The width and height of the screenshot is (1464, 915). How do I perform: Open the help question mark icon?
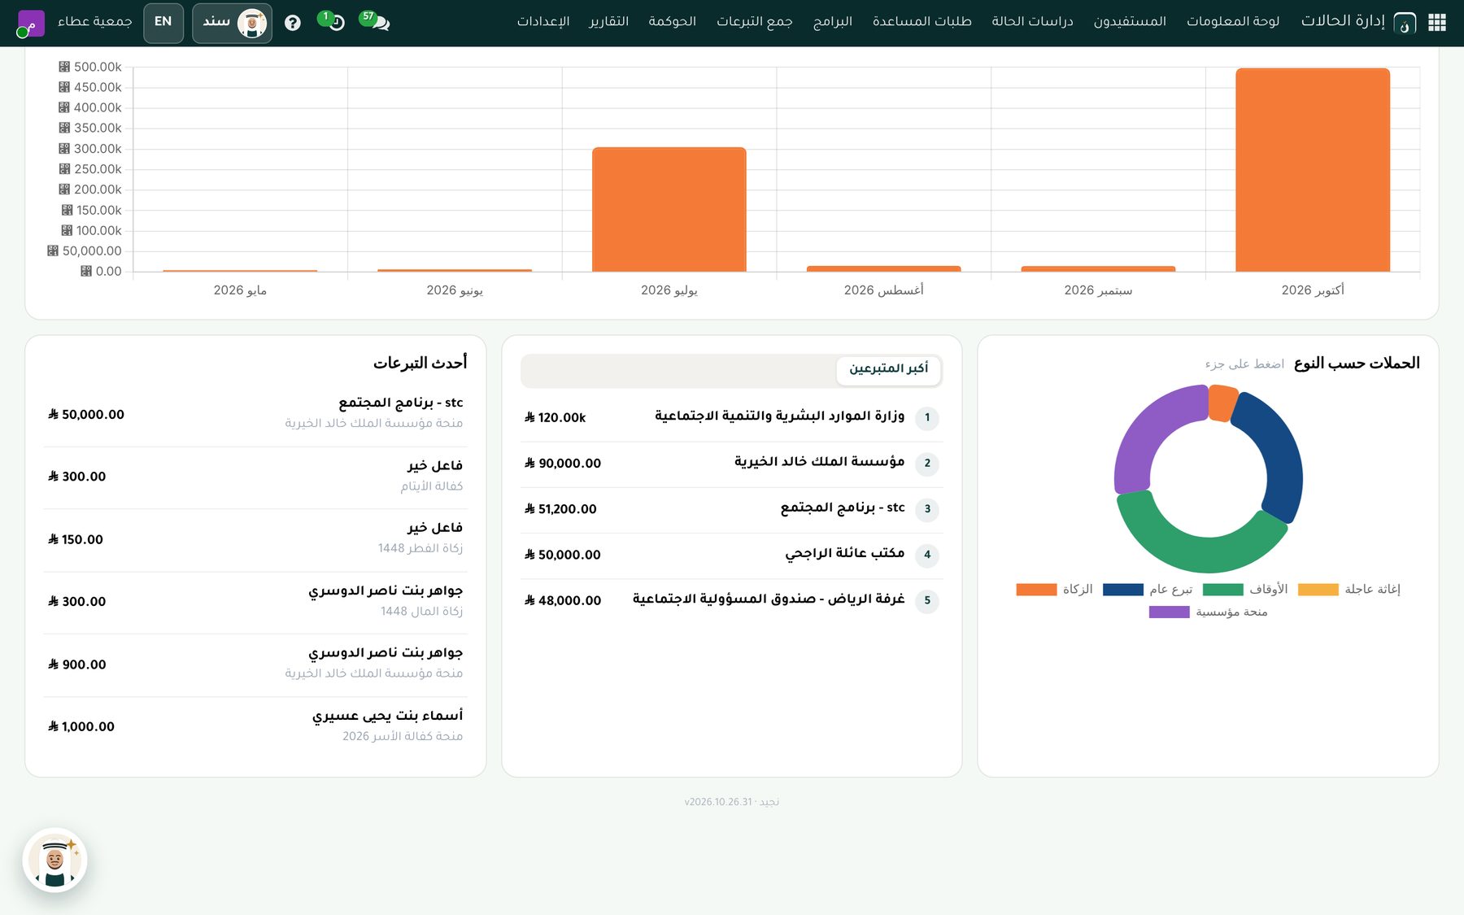point(293,23)
